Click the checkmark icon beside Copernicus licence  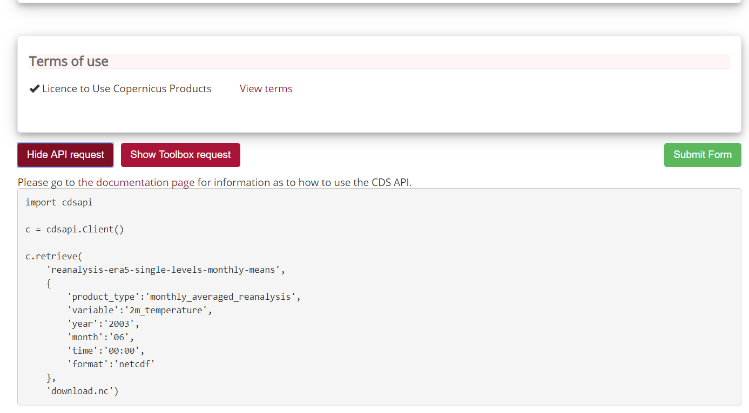(35, 89)
